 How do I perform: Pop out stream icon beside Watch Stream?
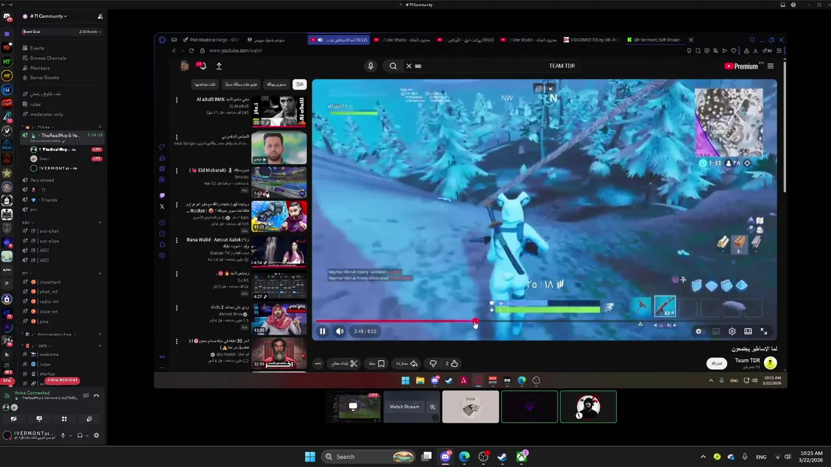pos(432,407)
